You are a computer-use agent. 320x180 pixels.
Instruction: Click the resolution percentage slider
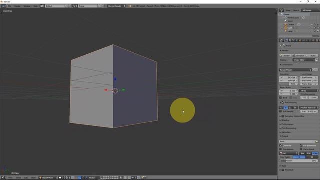[x=288, y=84]
